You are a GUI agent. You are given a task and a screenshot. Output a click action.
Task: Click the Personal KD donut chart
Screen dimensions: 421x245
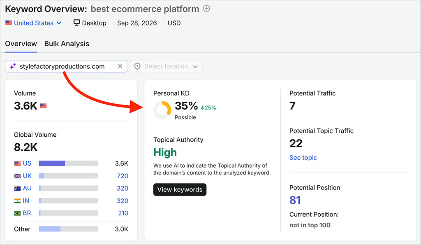point(162,110)
